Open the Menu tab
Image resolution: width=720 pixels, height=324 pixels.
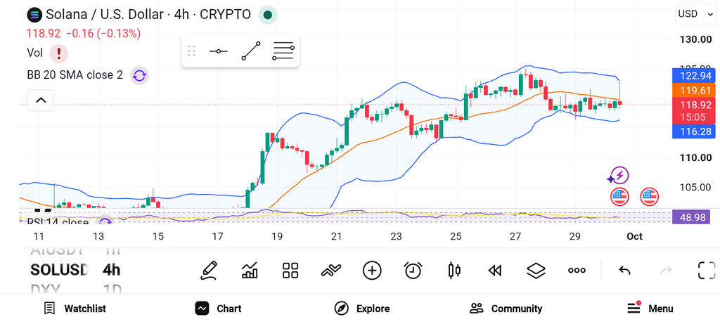650,309
